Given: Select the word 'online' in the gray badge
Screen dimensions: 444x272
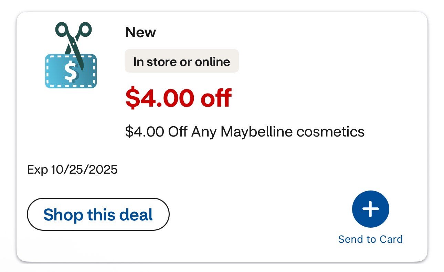Looking at the screenshot, I should (x=212, y=62).
